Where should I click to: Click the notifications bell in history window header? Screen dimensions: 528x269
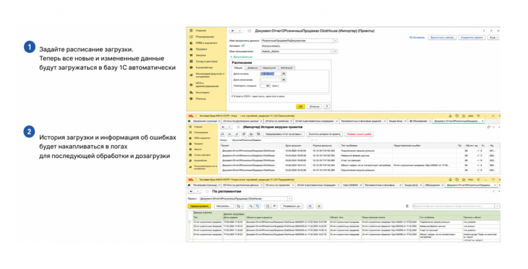[x=450, y=116]
